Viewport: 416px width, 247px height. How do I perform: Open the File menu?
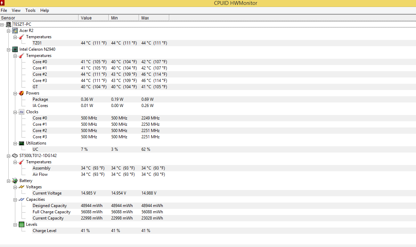[x=4, y=10]
